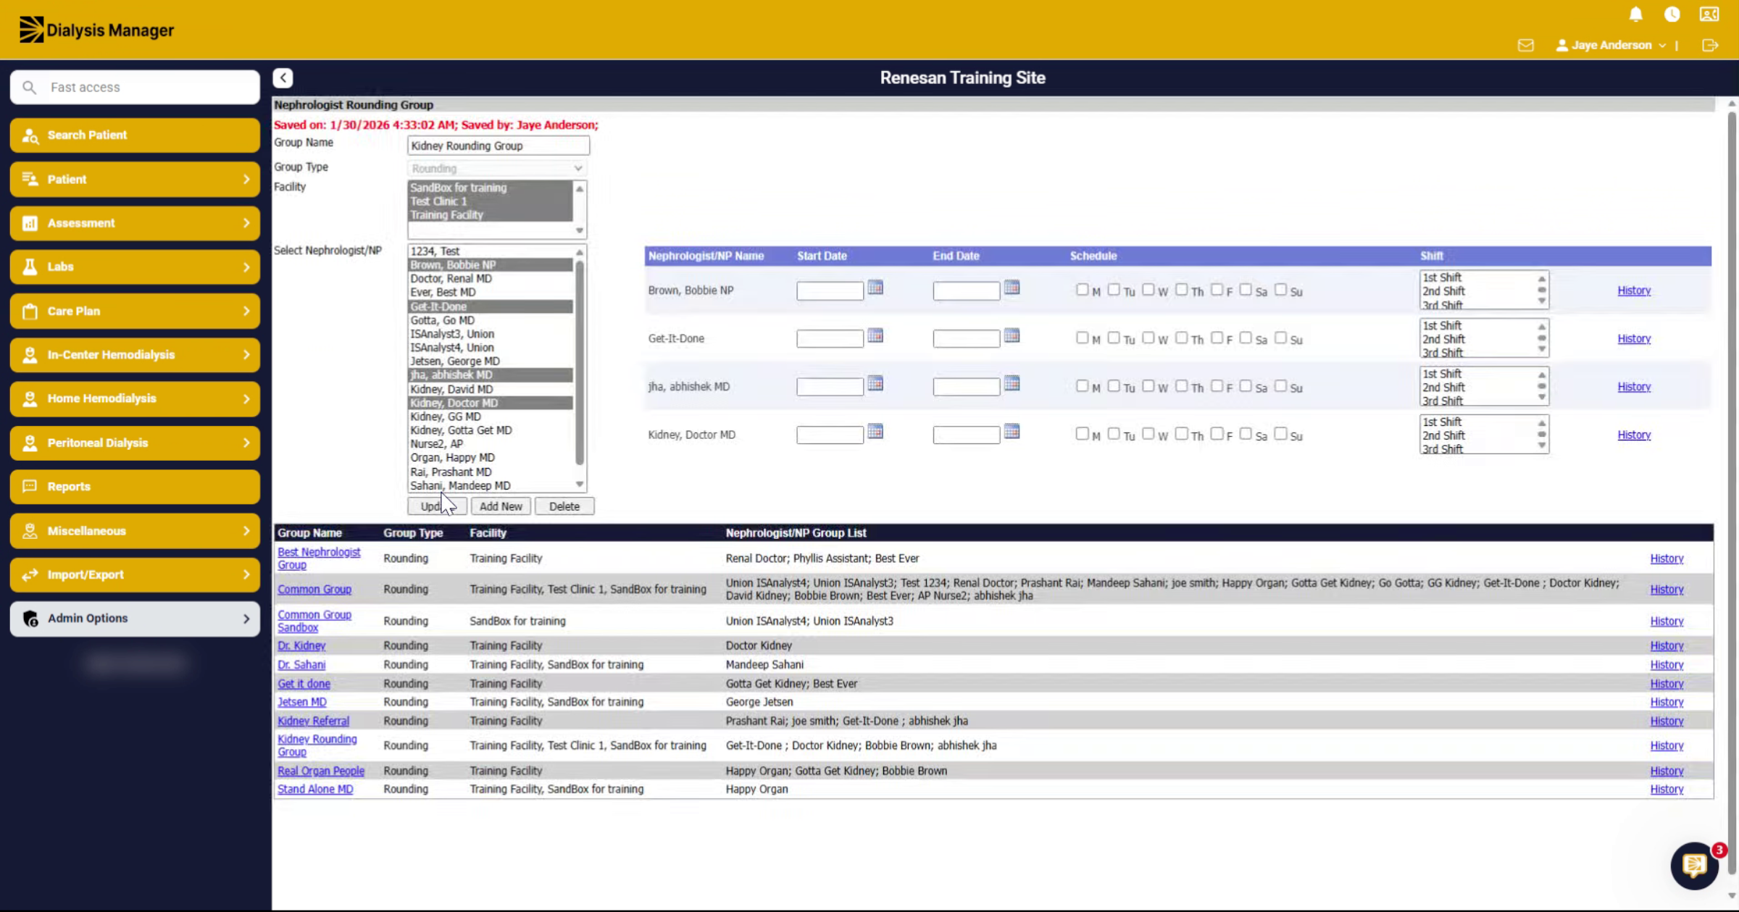1739x912 pixels.
Task: Click the clock icon in header
Action: click(x=1672, y=14)
